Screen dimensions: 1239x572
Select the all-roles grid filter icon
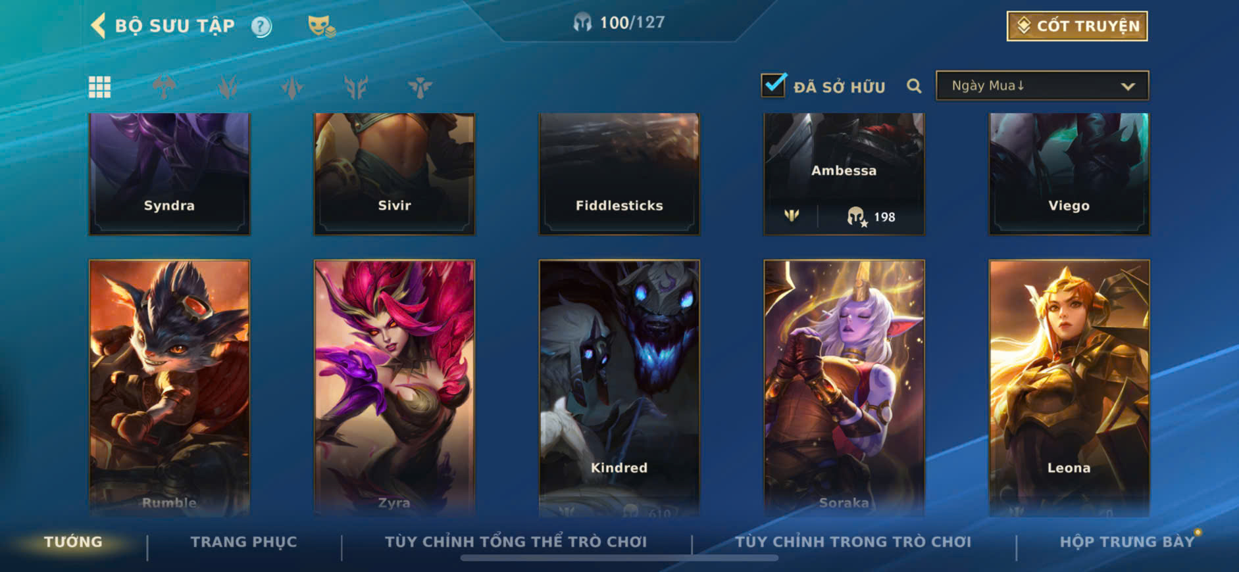(100, 87)
